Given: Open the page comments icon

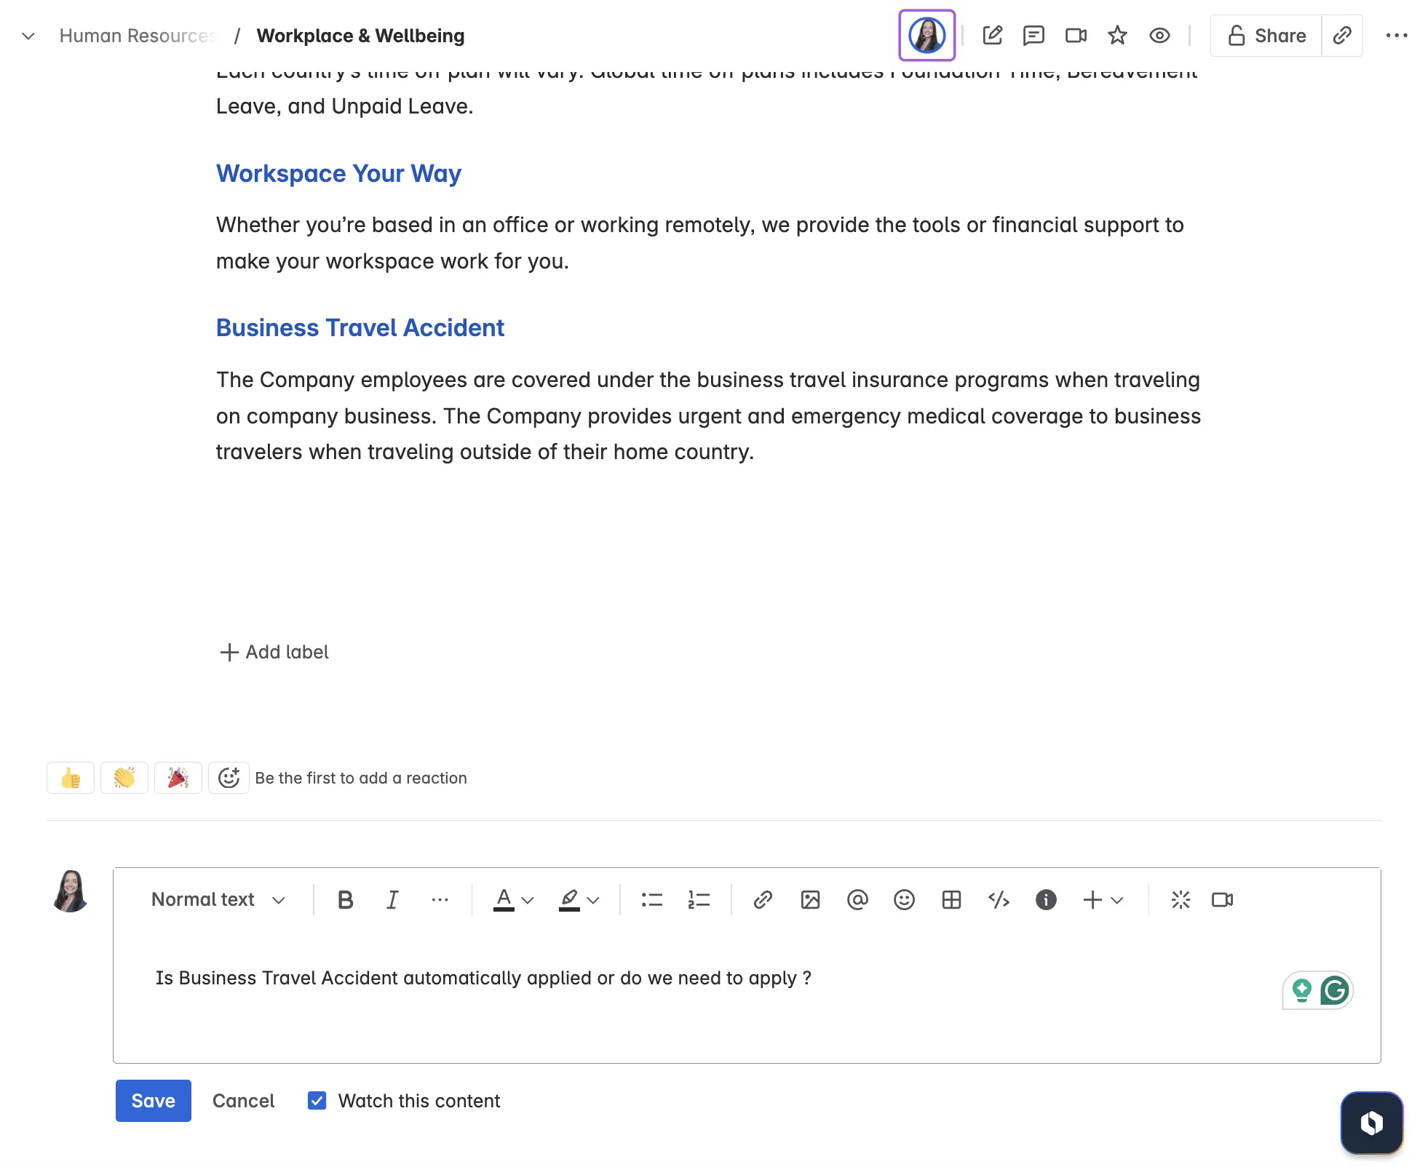Looking at the screenshot, I should (x=1033, y=36).
